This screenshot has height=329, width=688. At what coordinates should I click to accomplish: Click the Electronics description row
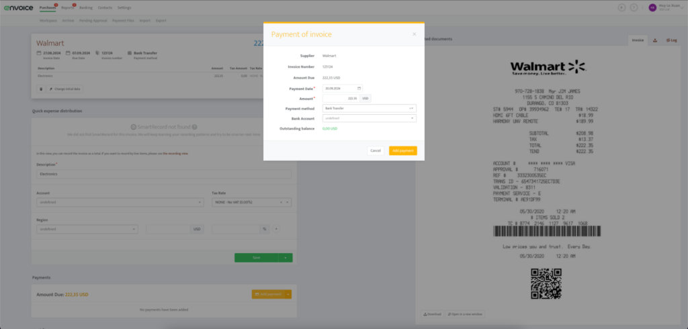tap(149, 76)
